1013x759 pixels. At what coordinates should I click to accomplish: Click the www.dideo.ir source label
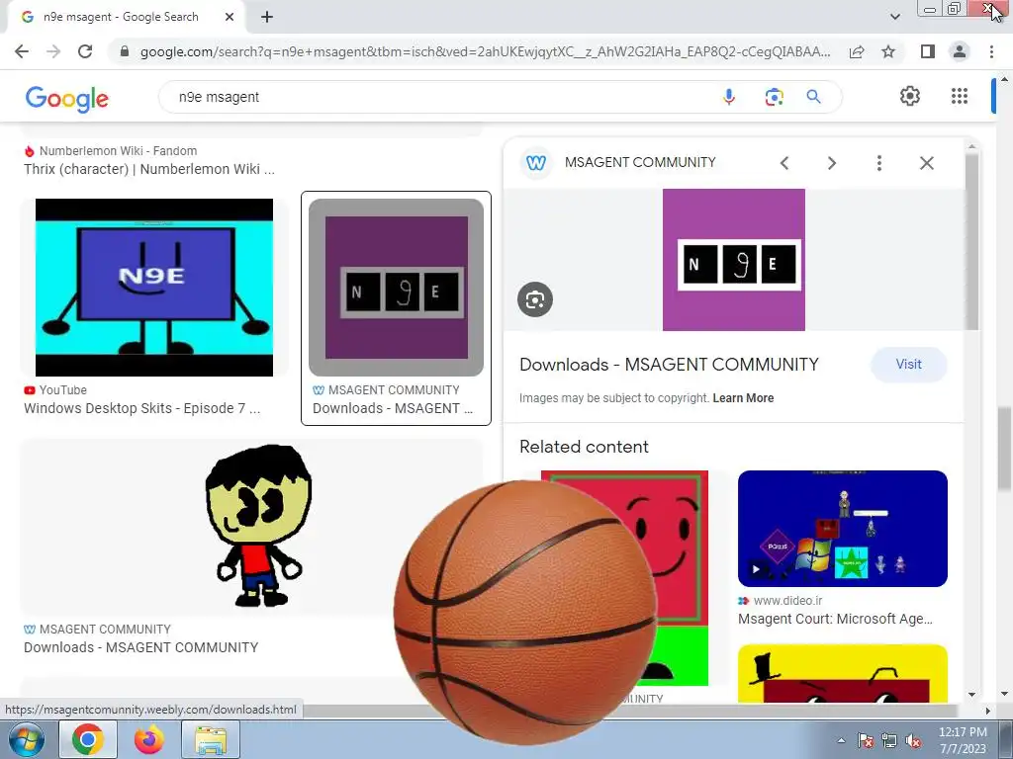[x=787, y=601]
